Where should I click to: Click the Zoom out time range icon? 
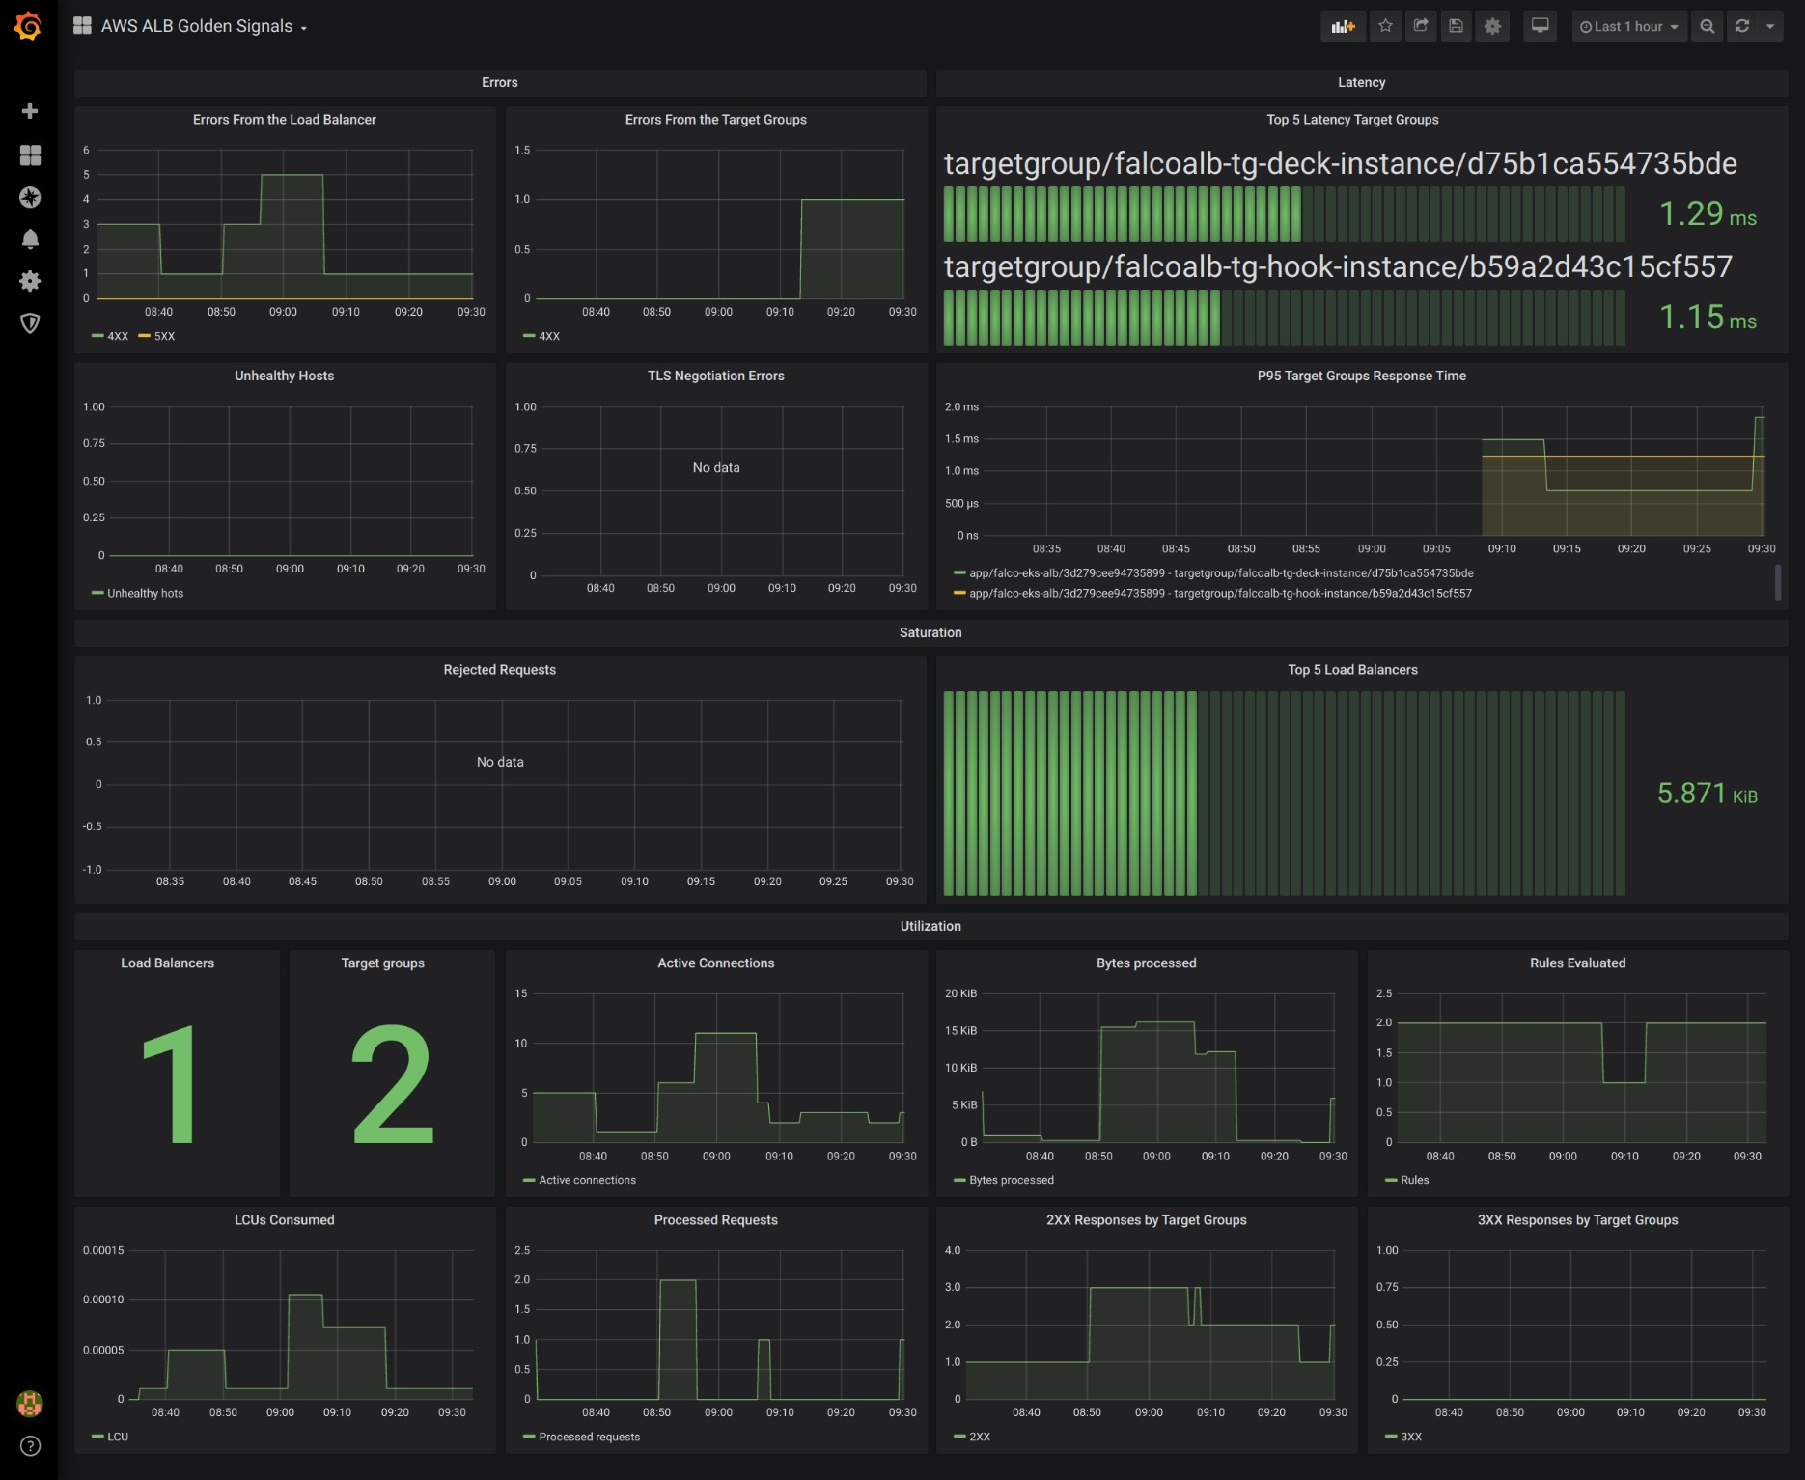1707,27
